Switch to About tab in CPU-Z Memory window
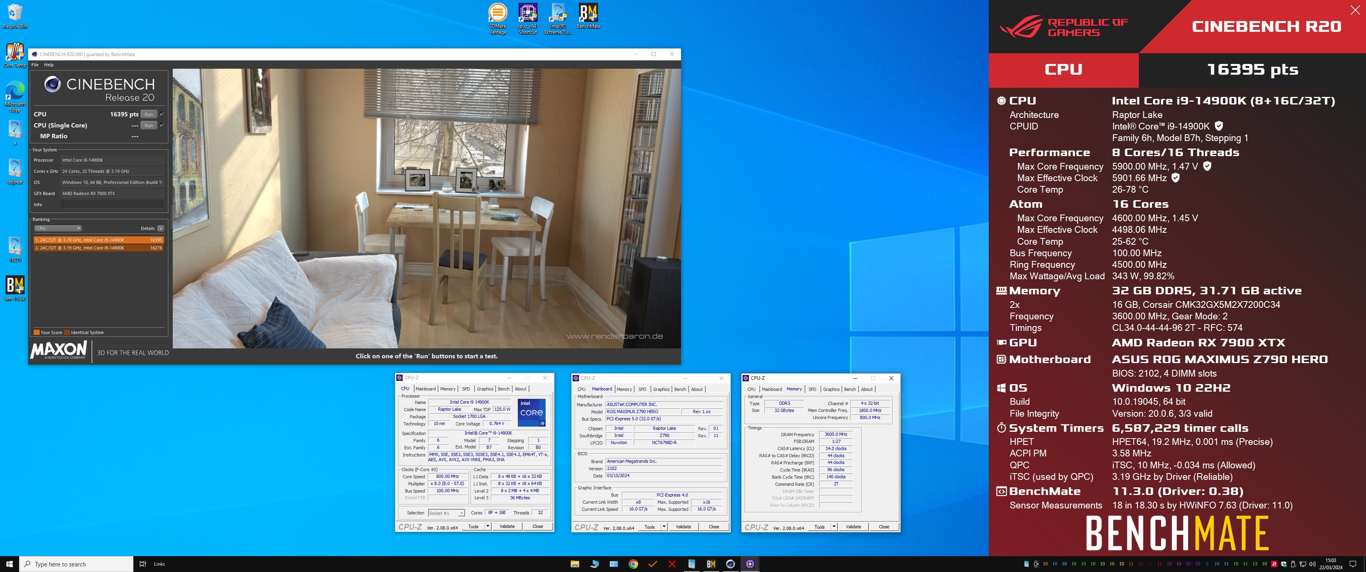 pyautogui.click(x=866, y=389)
